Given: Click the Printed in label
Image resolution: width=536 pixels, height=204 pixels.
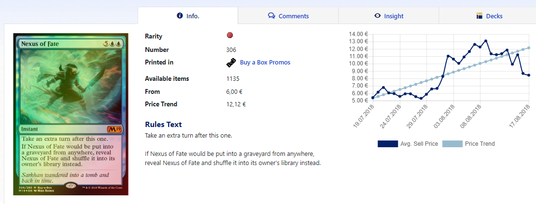Looking at the screenshot, I should coord(159,63).
